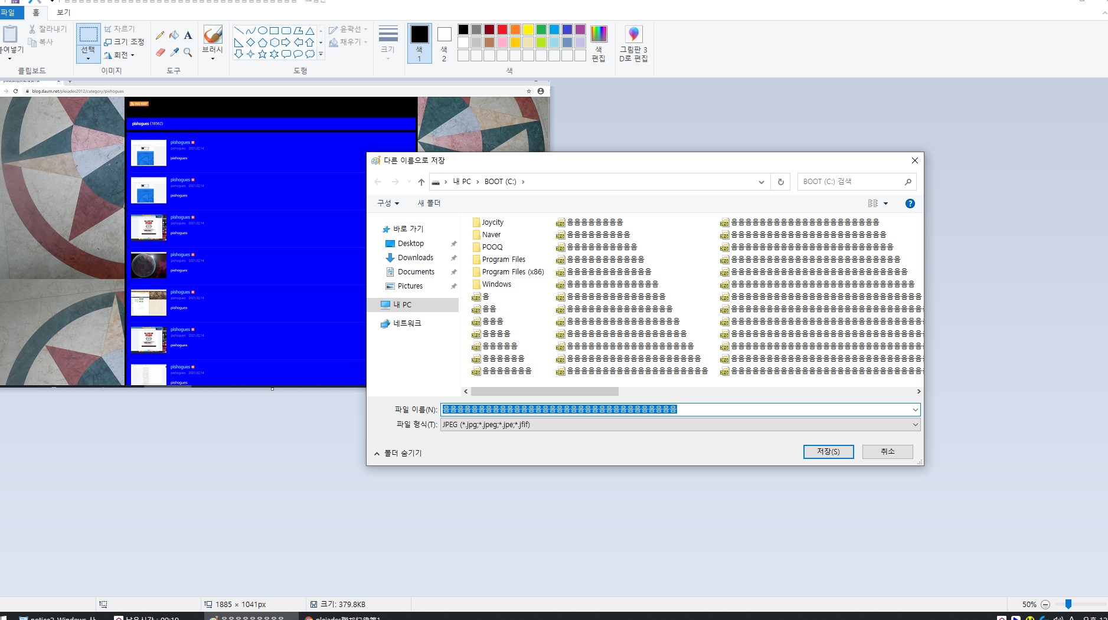
Task: Click 새 폴더 new folder
Action: pyautogui.click(x=429, y=203)
